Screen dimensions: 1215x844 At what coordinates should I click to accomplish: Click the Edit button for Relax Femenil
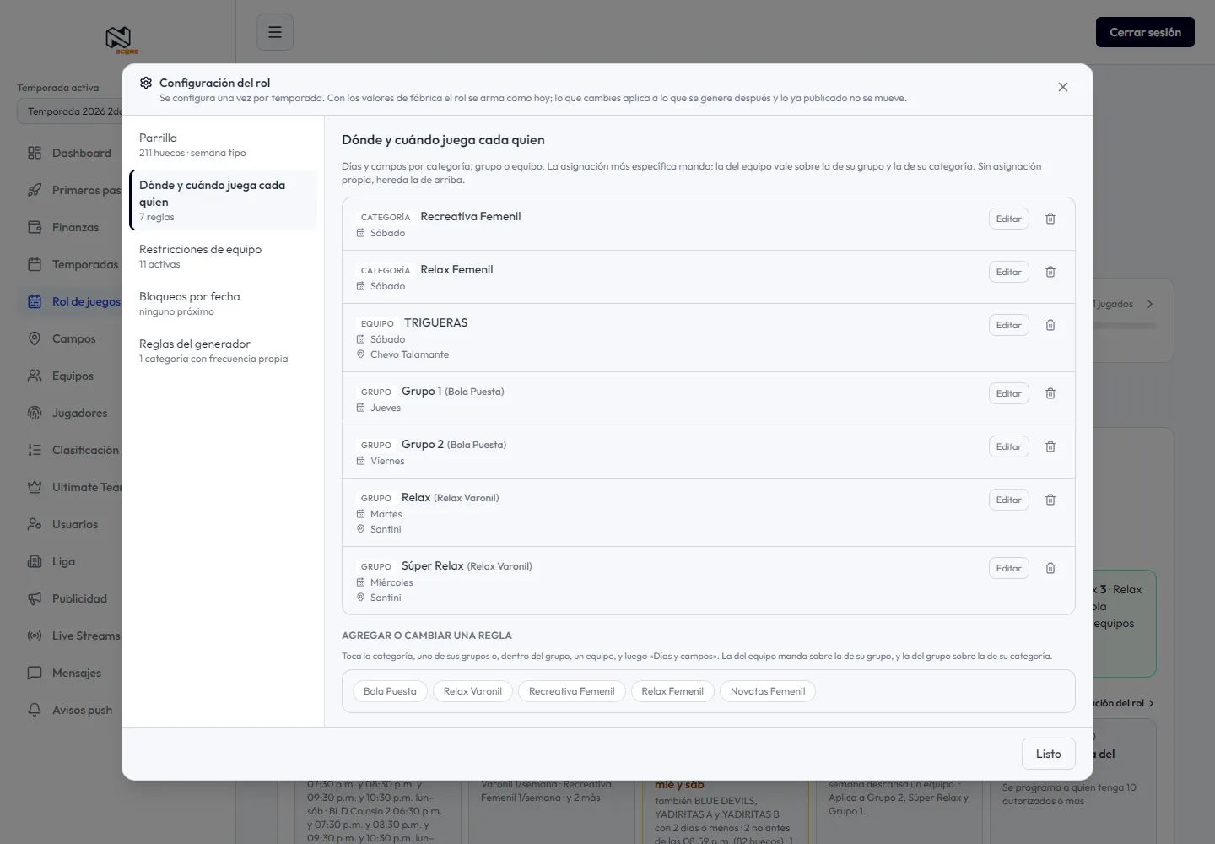[1009, 272]
